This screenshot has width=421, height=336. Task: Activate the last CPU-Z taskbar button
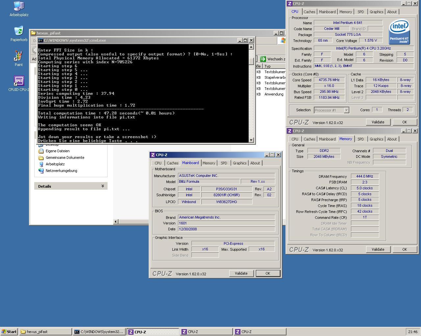point(260,332)
